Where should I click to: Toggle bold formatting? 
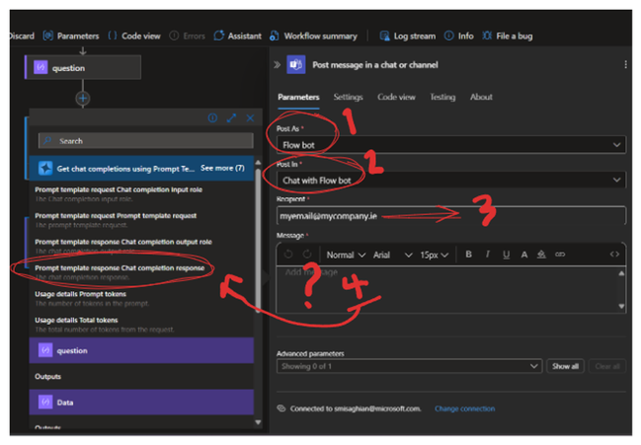point(469,255)
